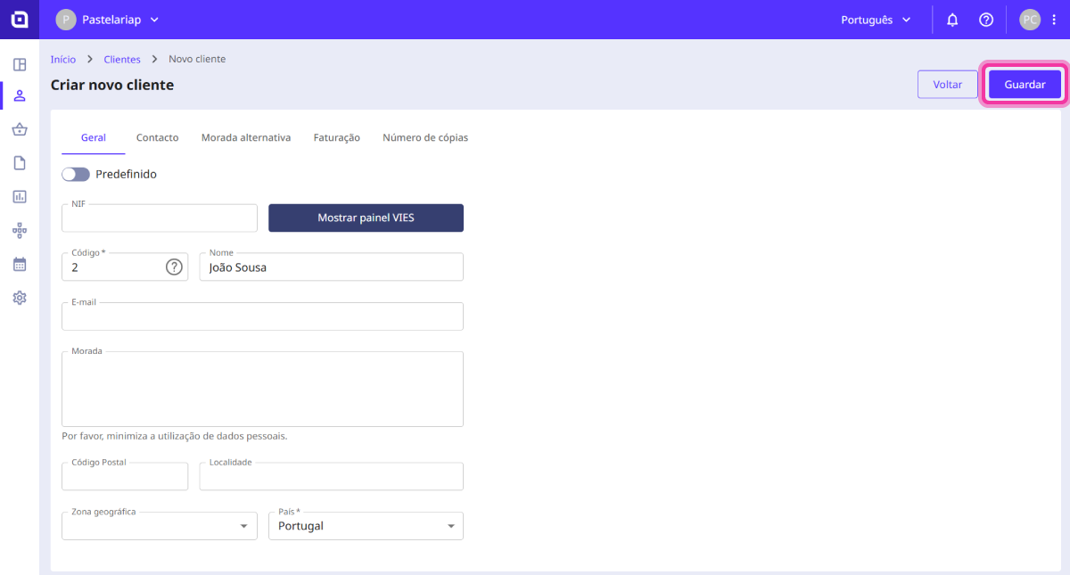Navigate back via the Clientes breadcrumb link
1070x575 pixels.
(x=121, y=59)
